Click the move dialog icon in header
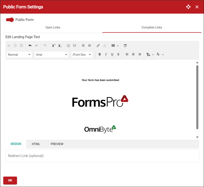The width and height of the screenshot is (204, 187). pyautogui.click(x=188, y=7)
